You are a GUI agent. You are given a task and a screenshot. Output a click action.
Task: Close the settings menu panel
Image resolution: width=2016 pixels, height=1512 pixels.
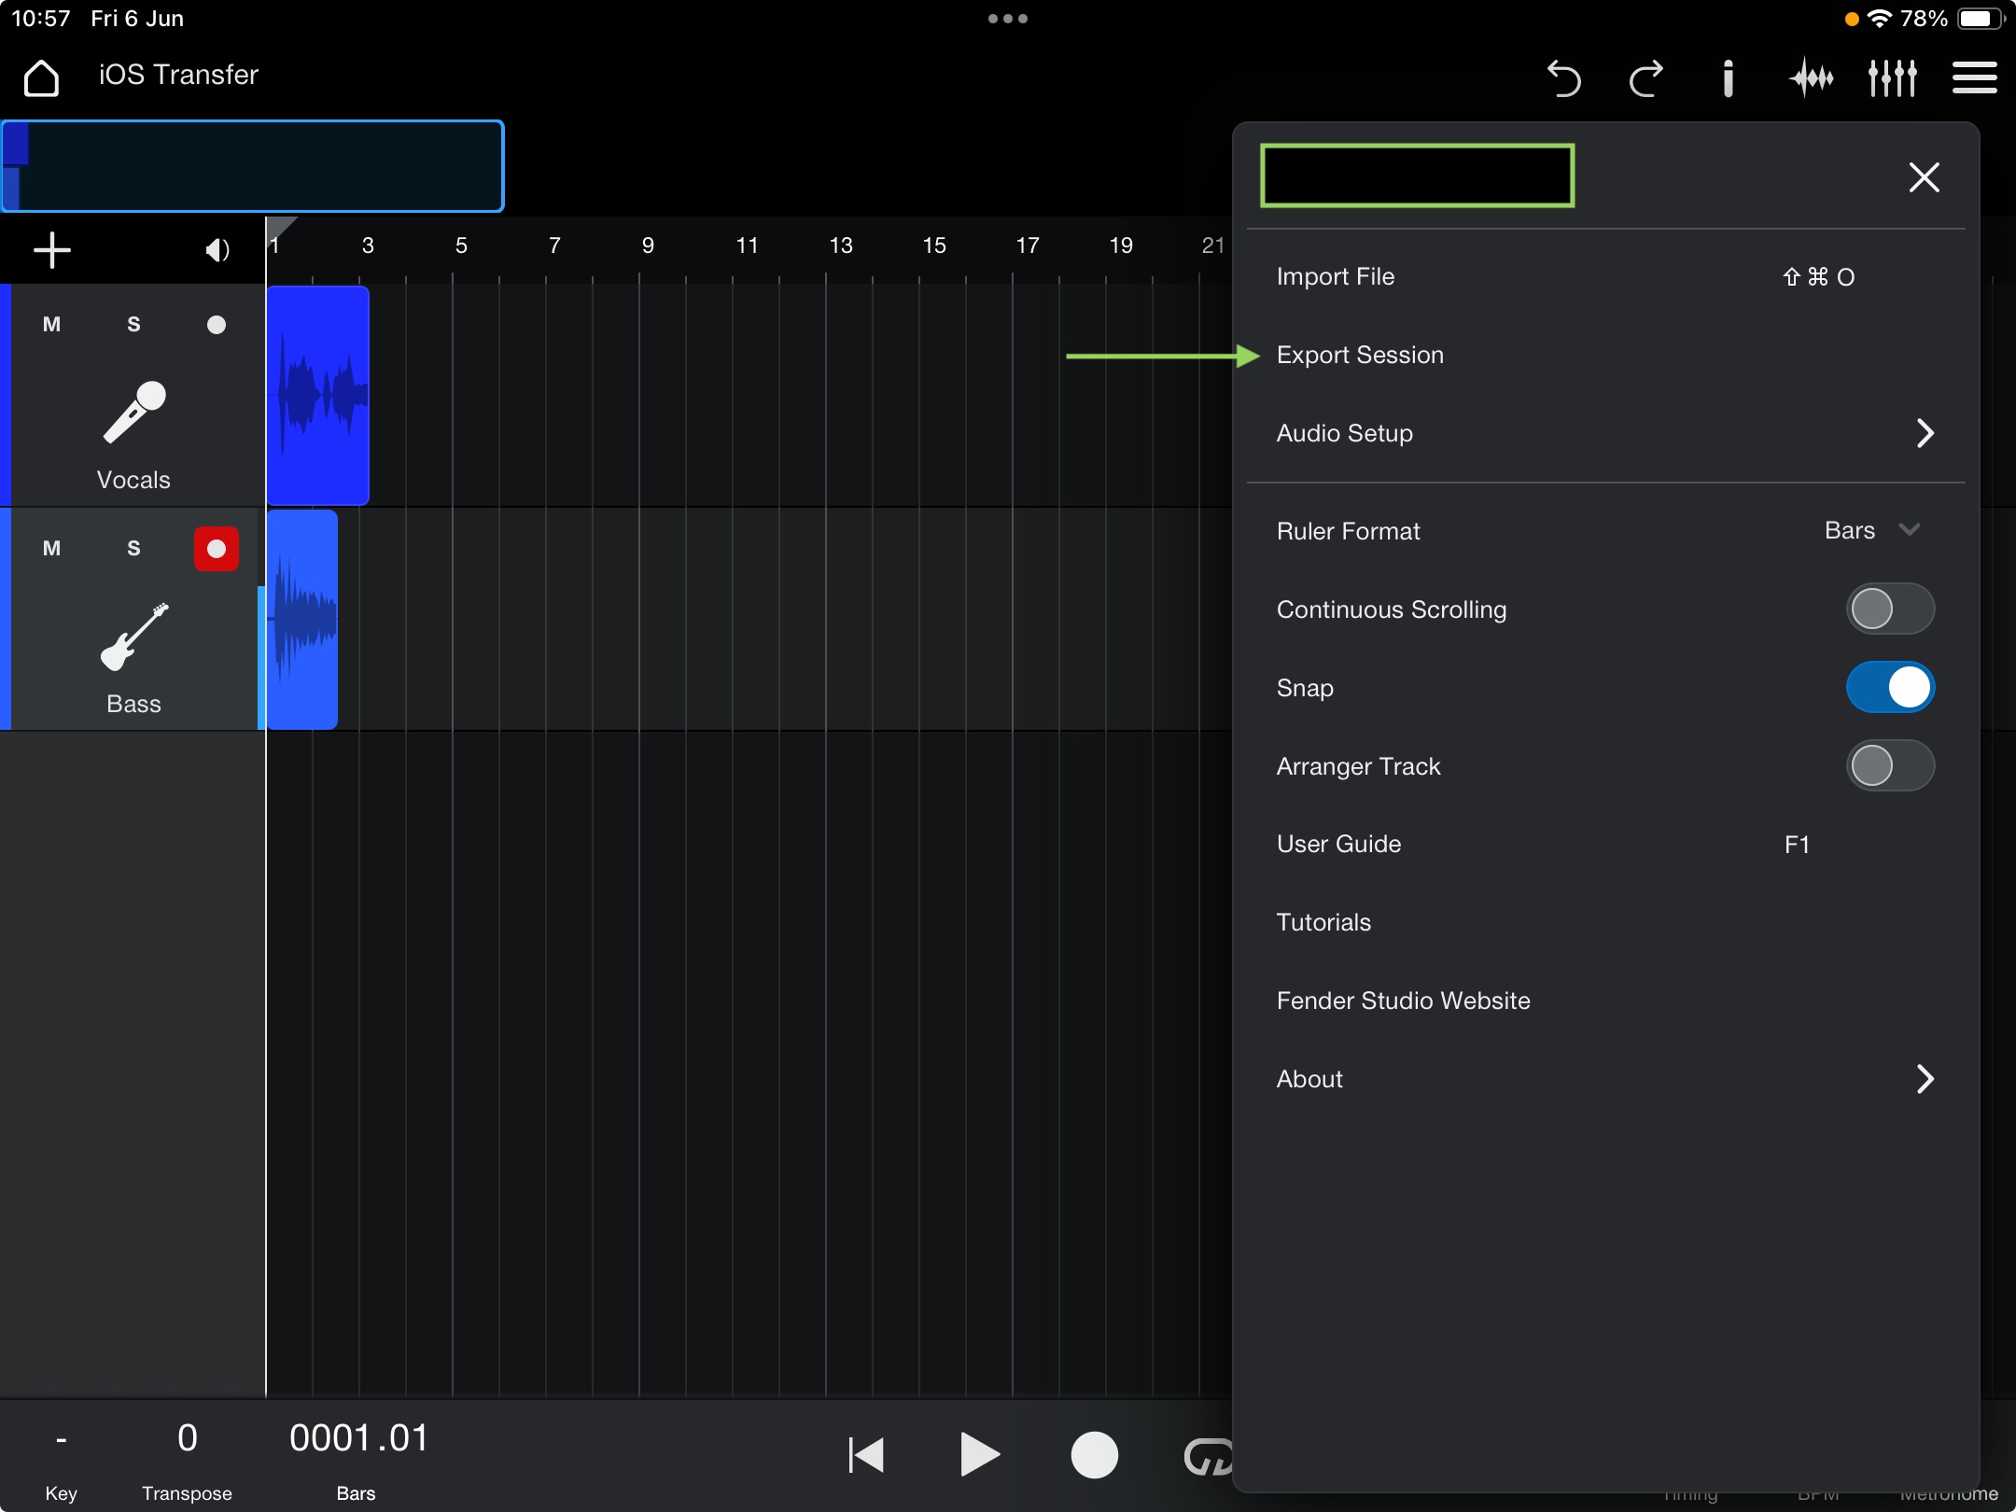1925,177
